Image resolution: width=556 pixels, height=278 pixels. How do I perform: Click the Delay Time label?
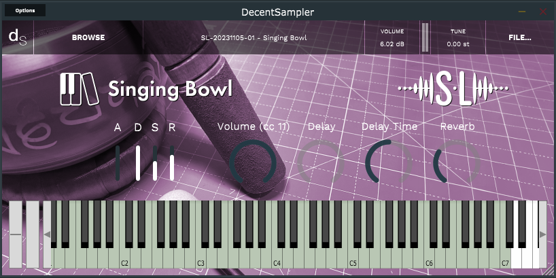pos(389,126)
